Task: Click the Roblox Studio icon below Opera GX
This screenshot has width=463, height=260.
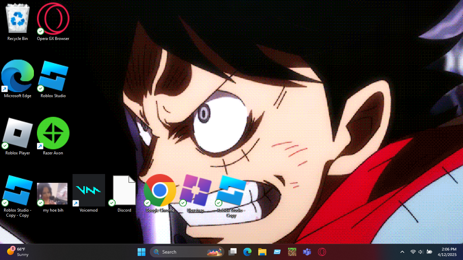Action: coord(53,79)
